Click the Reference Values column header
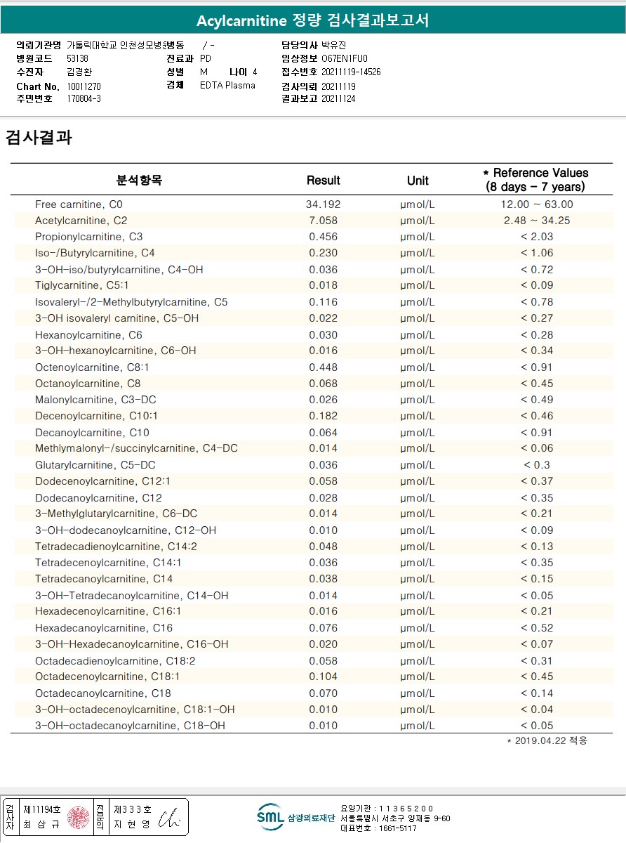 [537, 180]
